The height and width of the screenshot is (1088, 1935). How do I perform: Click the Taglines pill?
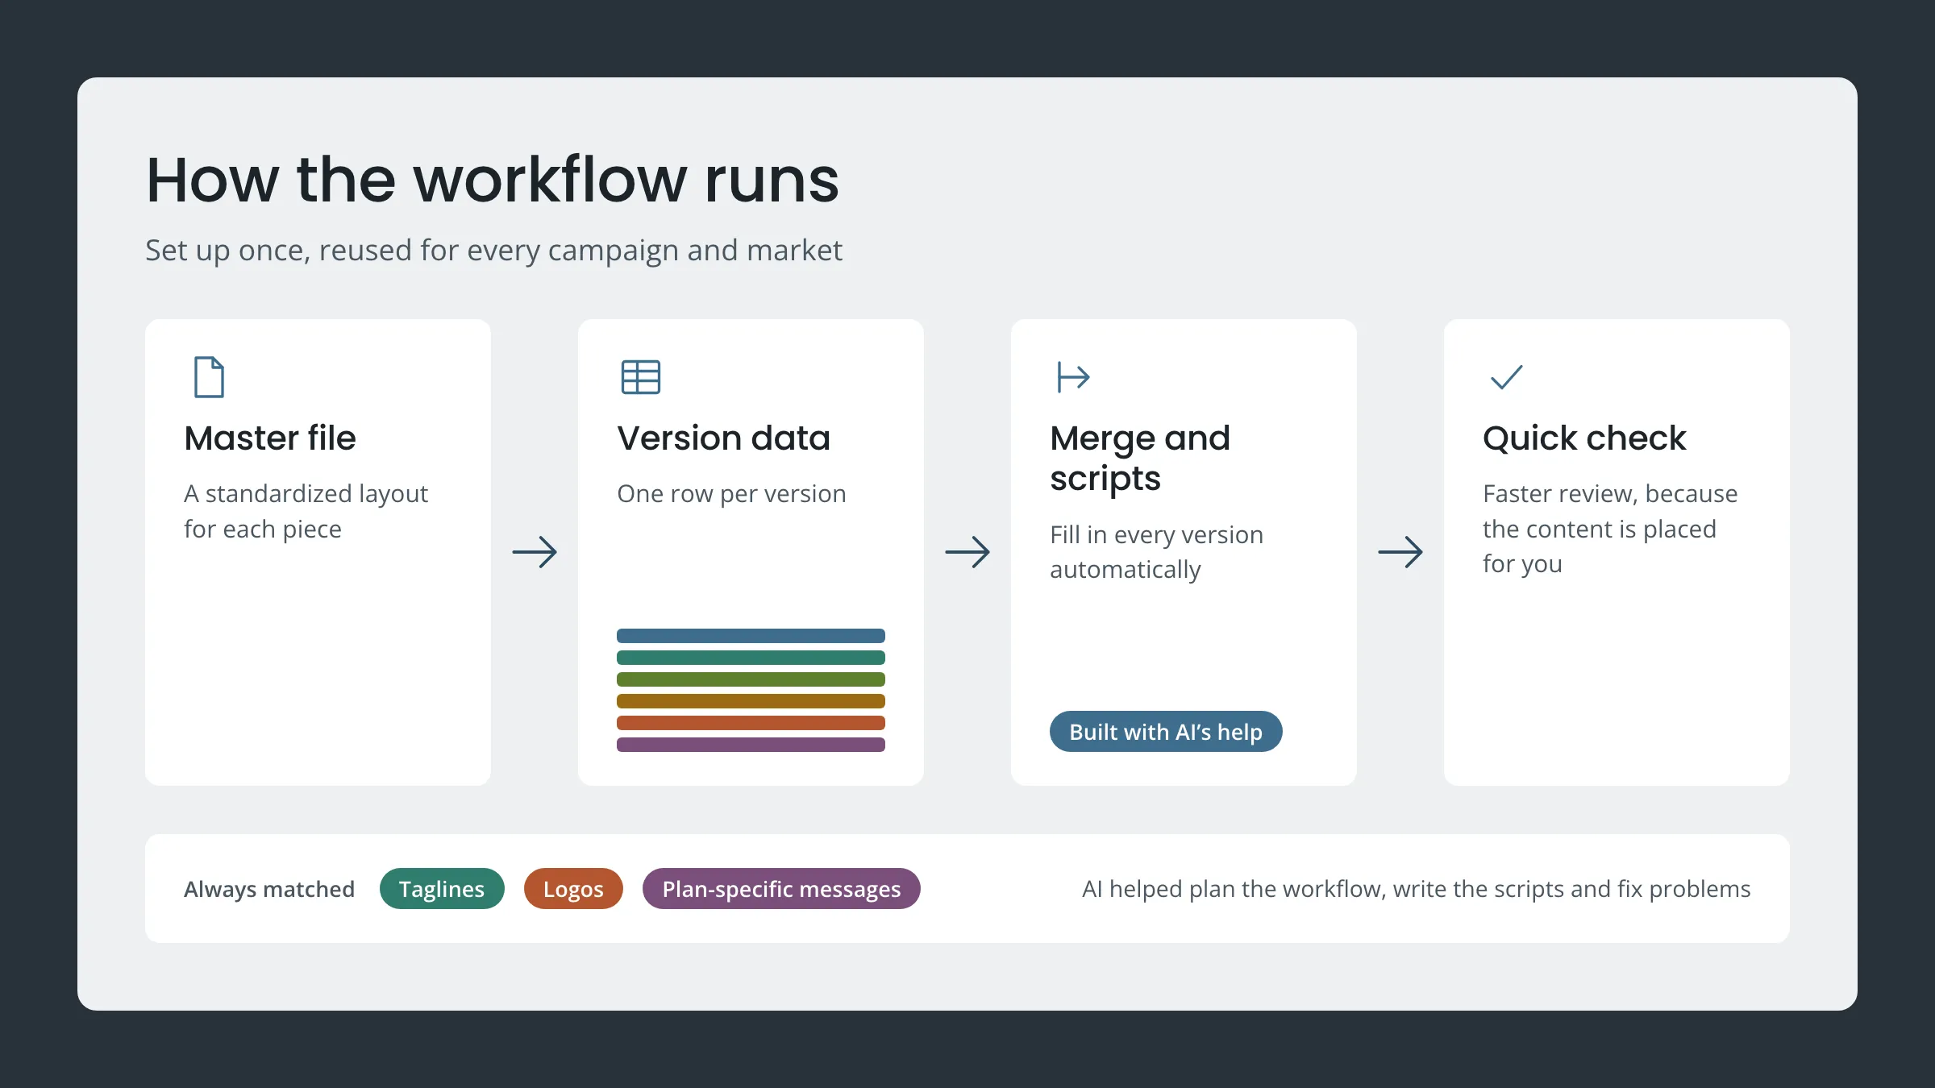coord(442,889)
